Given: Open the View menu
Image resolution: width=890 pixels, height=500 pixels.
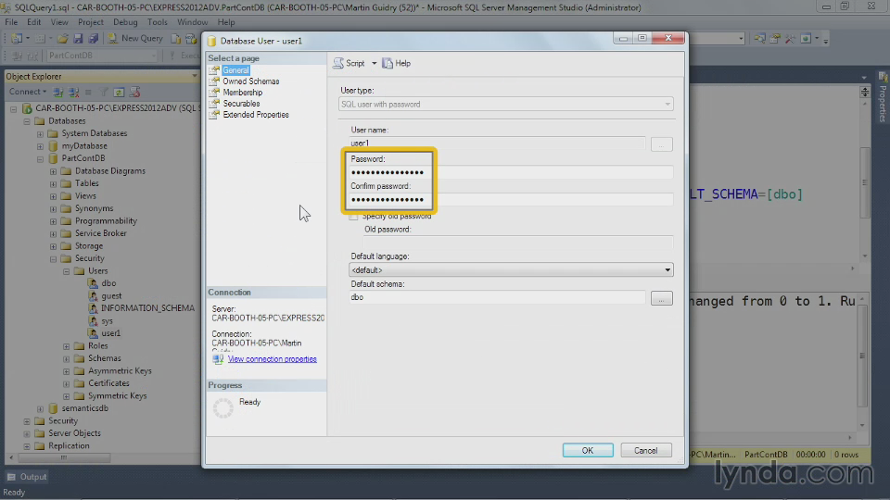Looking at the screenshot, I should click(59, 22).
